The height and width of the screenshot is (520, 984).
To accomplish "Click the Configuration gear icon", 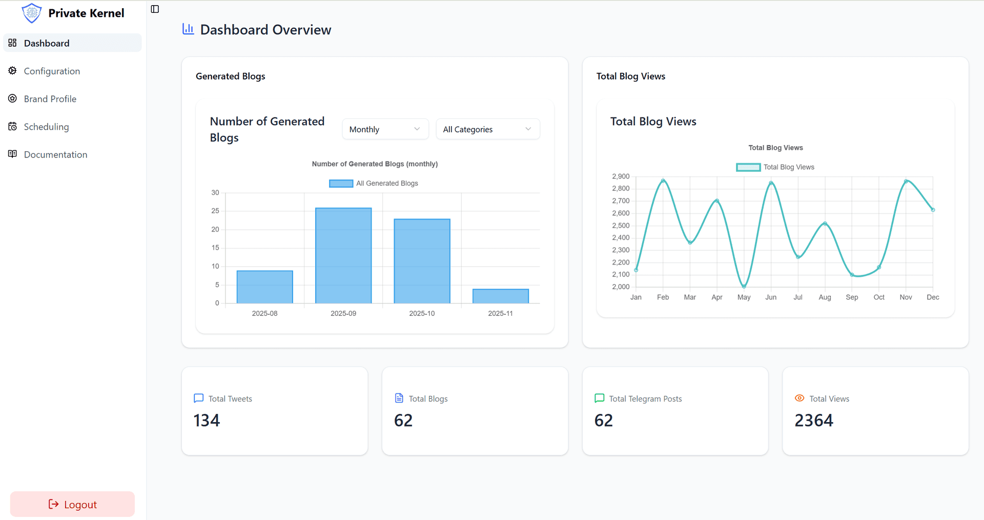I will 13,71.
